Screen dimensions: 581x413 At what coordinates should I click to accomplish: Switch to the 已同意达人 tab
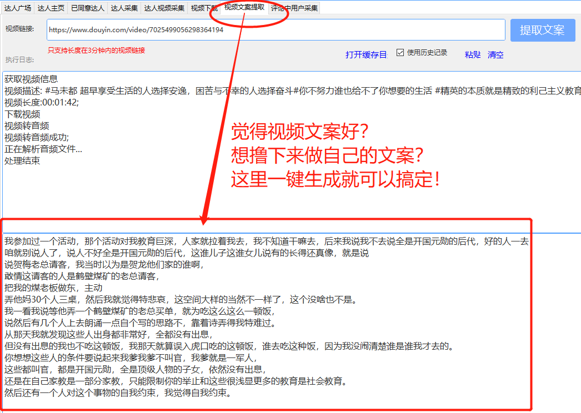coord(87,8)
